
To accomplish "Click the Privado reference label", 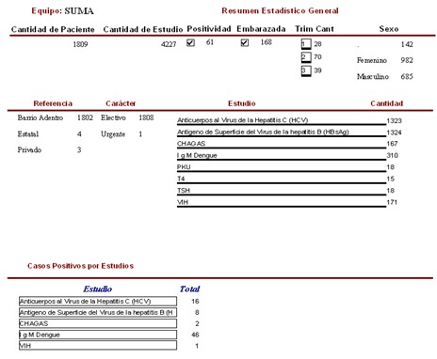I will 29,150.
